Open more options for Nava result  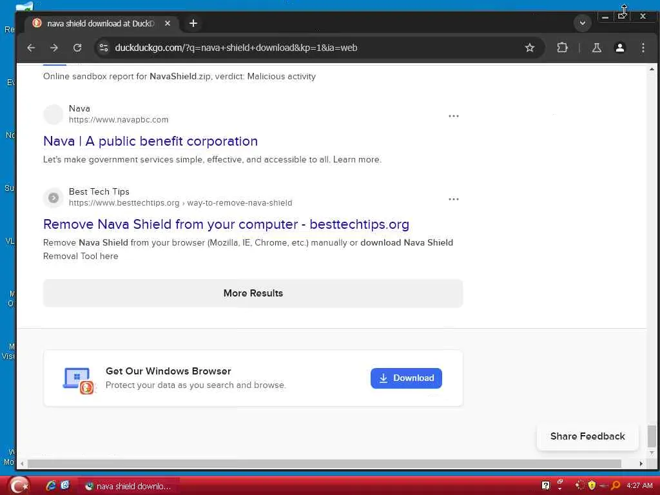pos(453,116)
